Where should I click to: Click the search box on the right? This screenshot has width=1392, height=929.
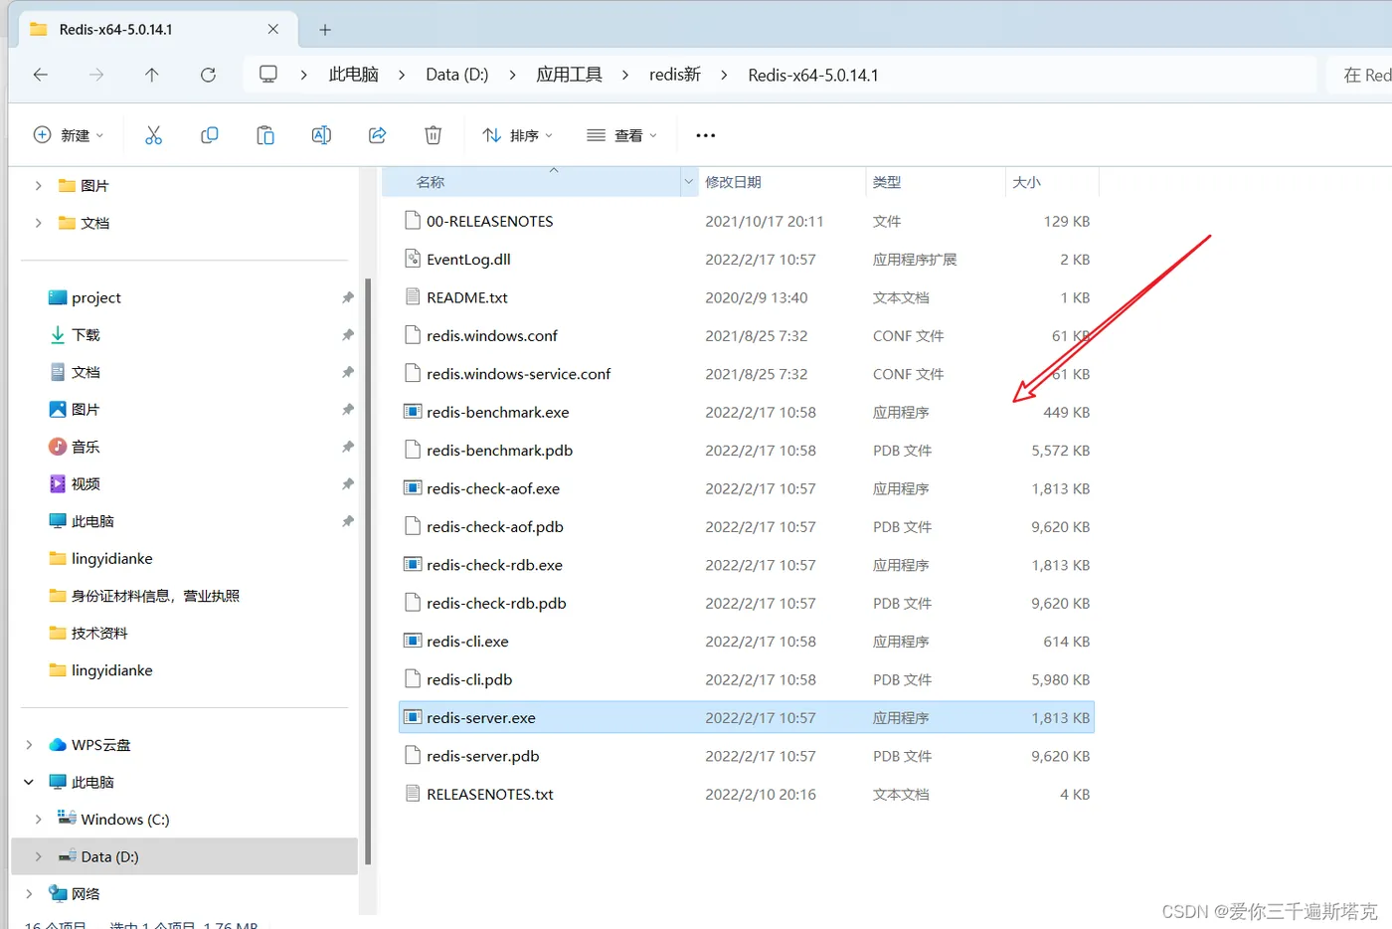click(x=1360, y=75)
